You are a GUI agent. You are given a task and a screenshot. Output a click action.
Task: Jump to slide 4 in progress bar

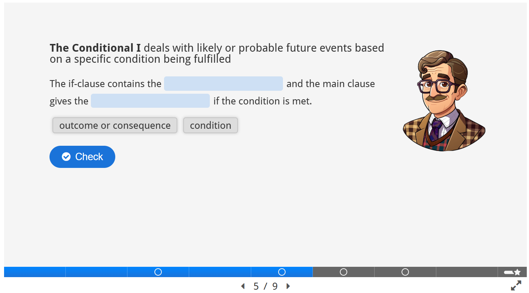click(220, 272)
